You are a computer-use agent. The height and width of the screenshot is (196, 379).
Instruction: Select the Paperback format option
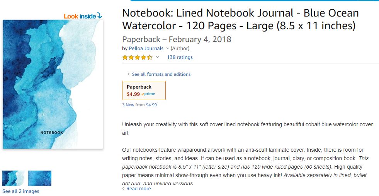coord(144,90)
